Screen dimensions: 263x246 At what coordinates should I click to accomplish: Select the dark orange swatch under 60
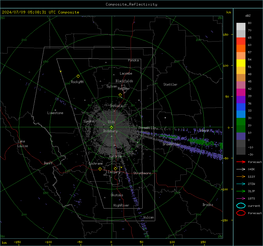(241, 49)
